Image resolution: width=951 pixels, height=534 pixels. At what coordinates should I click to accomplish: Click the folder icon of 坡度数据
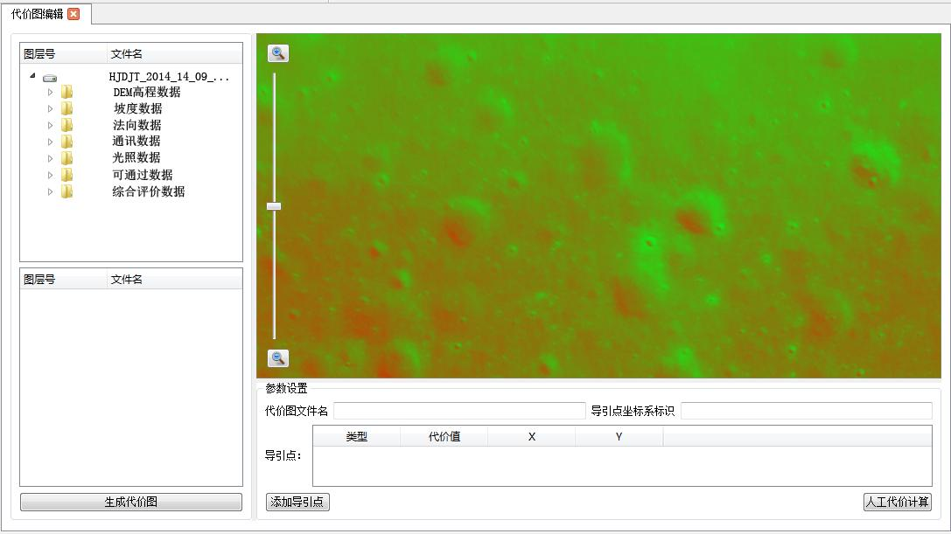click(66, 108)
